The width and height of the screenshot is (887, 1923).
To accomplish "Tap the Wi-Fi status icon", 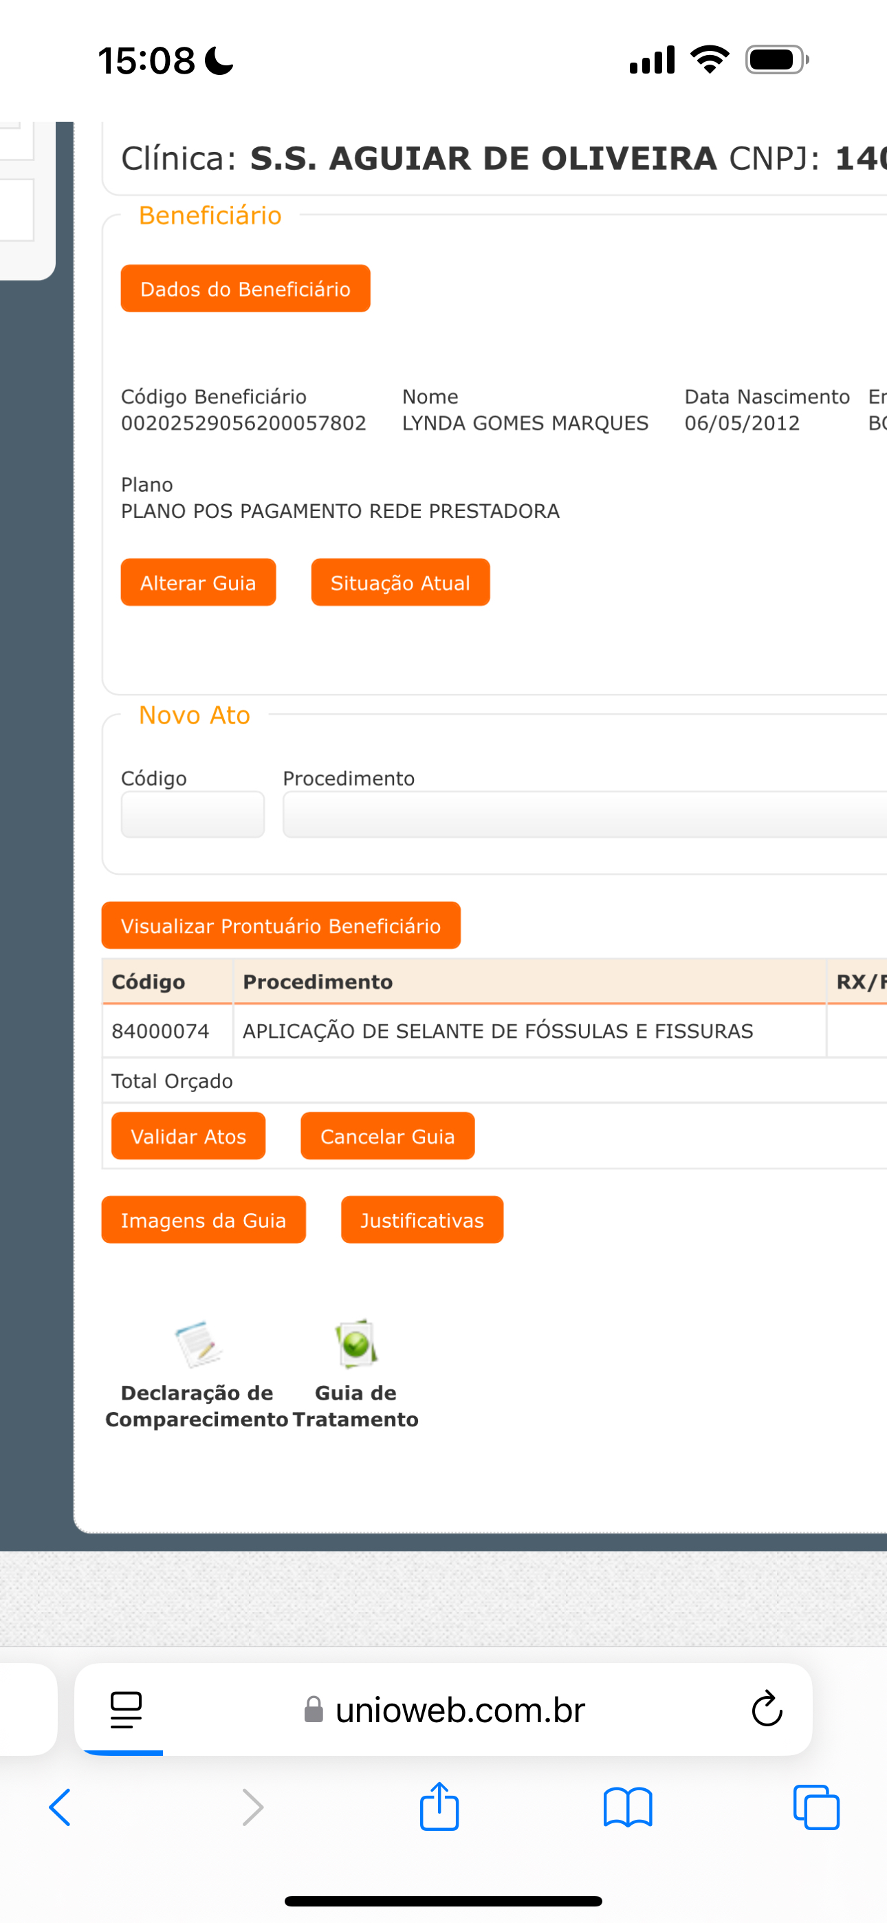I will (x=710, y=59).
